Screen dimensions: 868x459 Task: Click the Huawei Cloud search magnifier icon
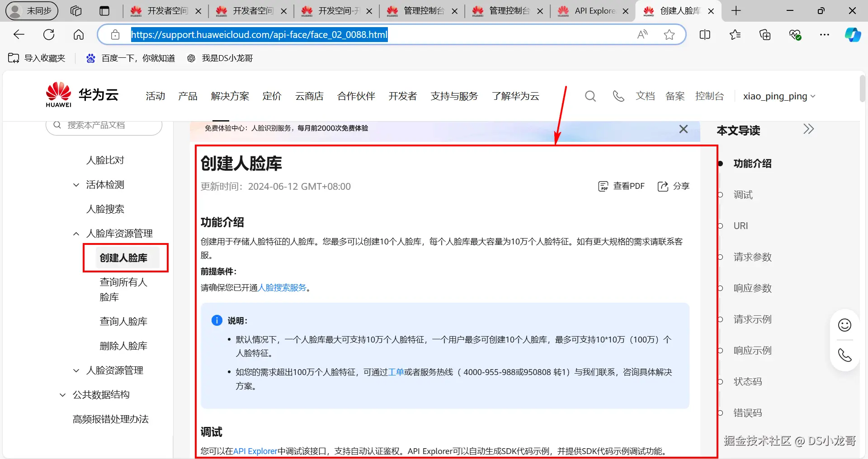click(x=590, y=96)
